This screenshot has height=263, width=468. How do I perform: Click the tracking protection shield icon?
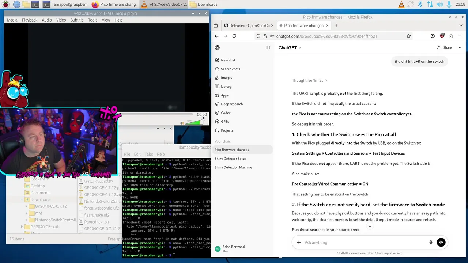point(258,36)
